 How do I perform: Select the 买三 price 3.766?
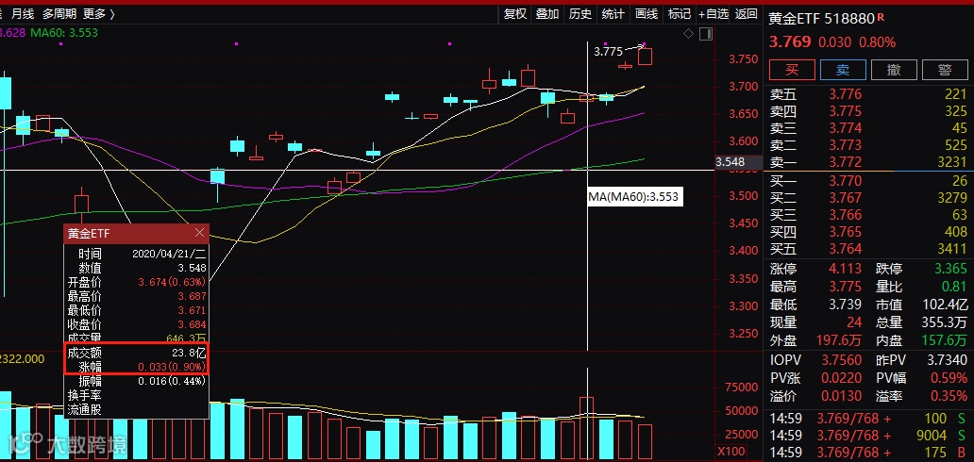846,215
